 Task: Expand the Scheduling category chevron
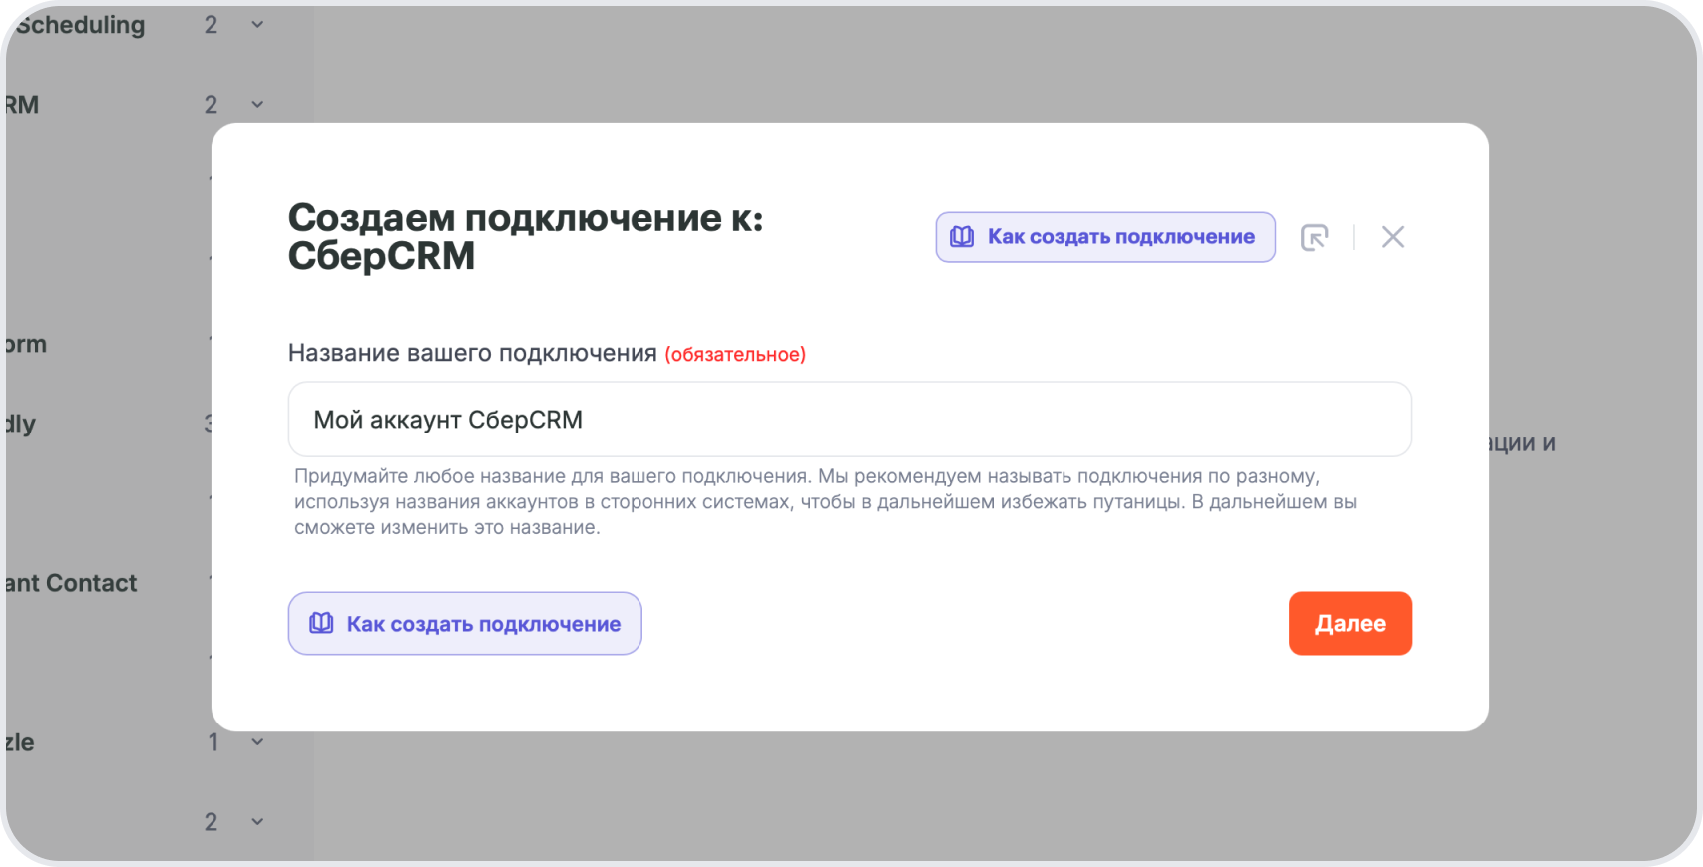[x=257, y=25]
